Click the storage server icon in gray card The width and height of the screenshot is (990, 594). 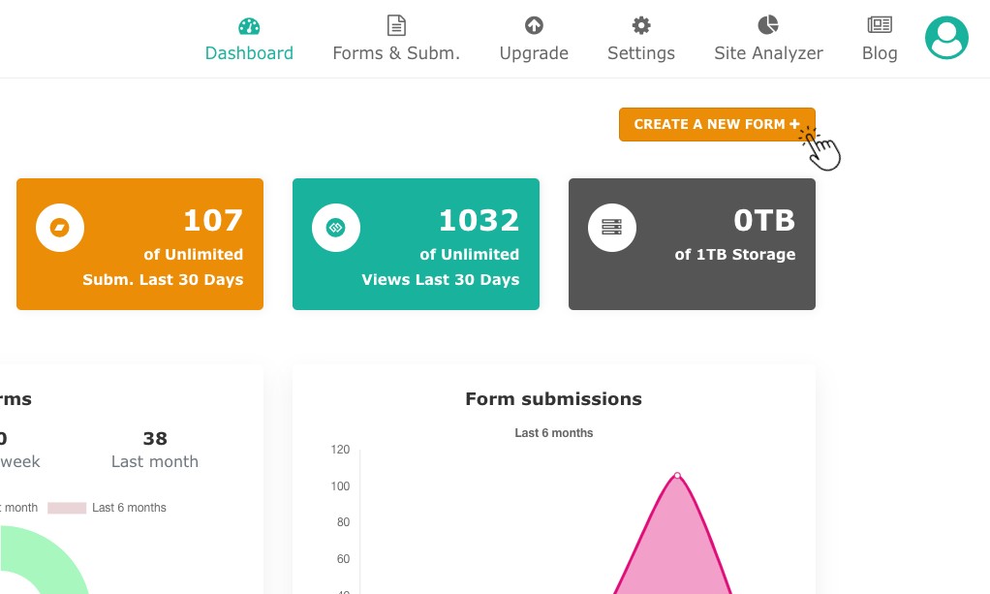point(612,228)
